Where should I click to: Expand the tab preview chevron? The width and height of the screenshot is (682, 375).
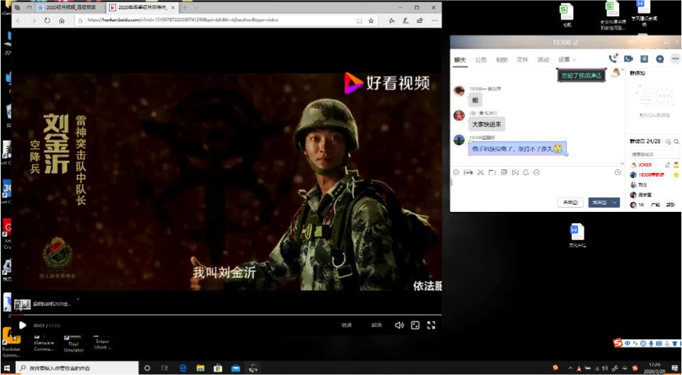point(196,8)
